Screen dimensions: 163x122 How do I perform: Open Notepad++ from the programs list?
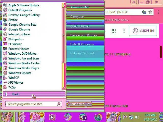13,39
